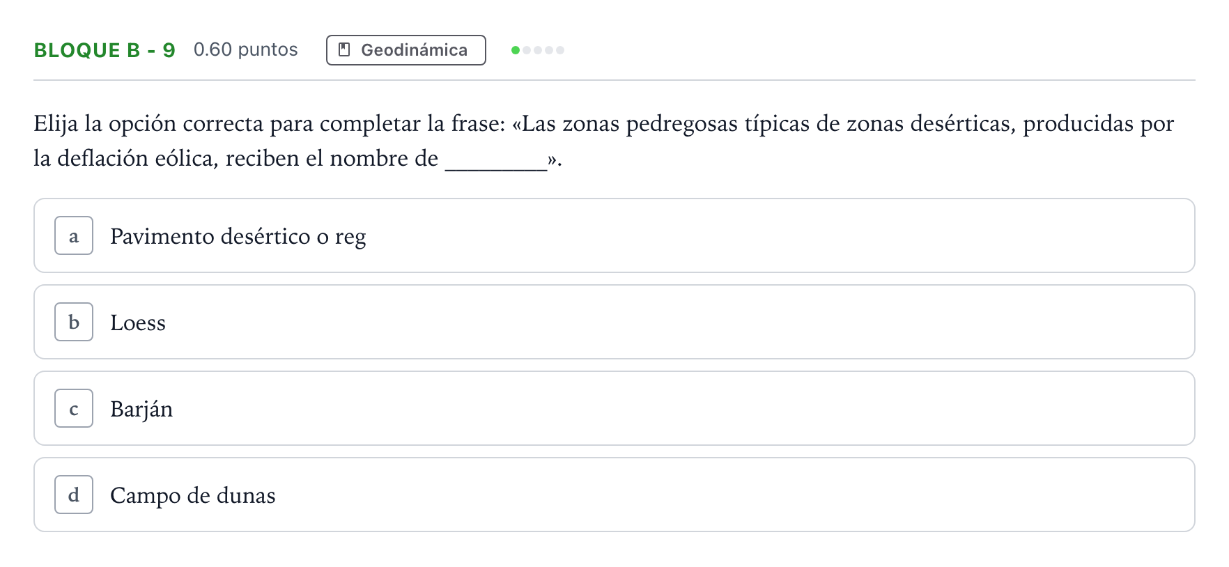1229x567 pixels.
Task: Select letter box "c" option
Action: pos(74,408)
